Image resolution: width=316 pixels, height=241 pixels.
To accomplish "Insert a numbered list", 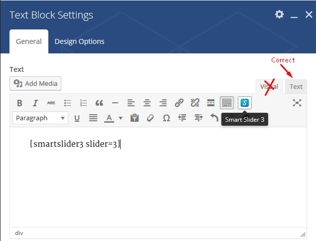I will [x=83, y=103].
